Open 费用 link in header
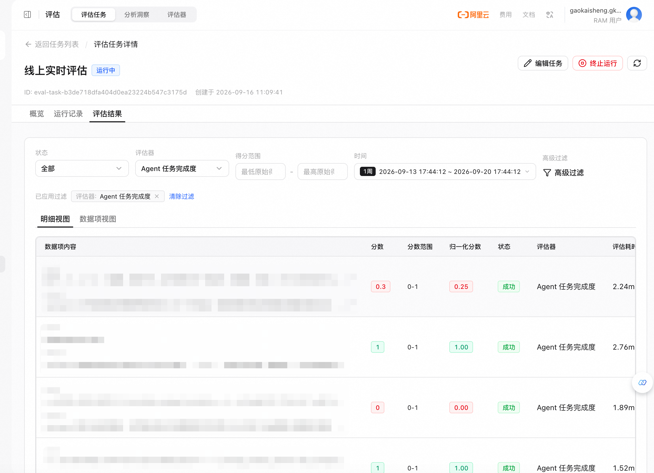The height and width of the screenshot is (473, 654). [x=505, y=14]
